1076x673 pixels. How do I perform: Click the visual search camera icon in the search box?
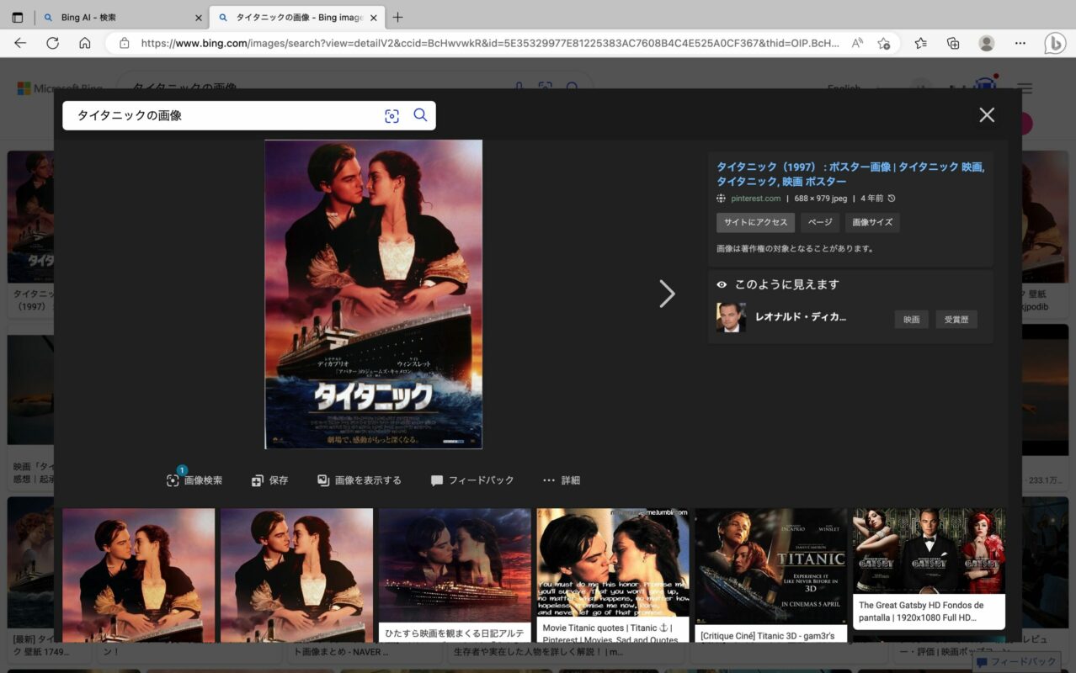click(392, 116)
